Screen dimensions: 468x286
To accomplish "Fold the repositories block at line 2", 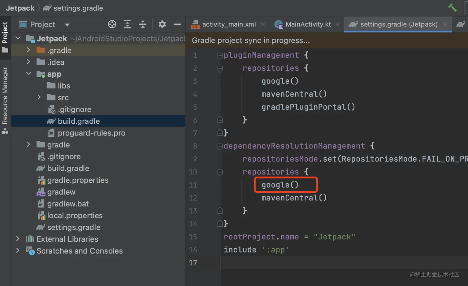I will pyautogui.click(x=220, y=68).
